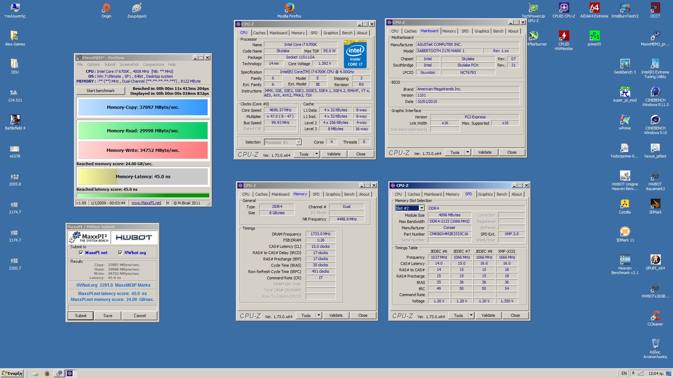
Task: Open the Start (Έναρξη) button
Action: pyautogui.click(x=12, y=373)
